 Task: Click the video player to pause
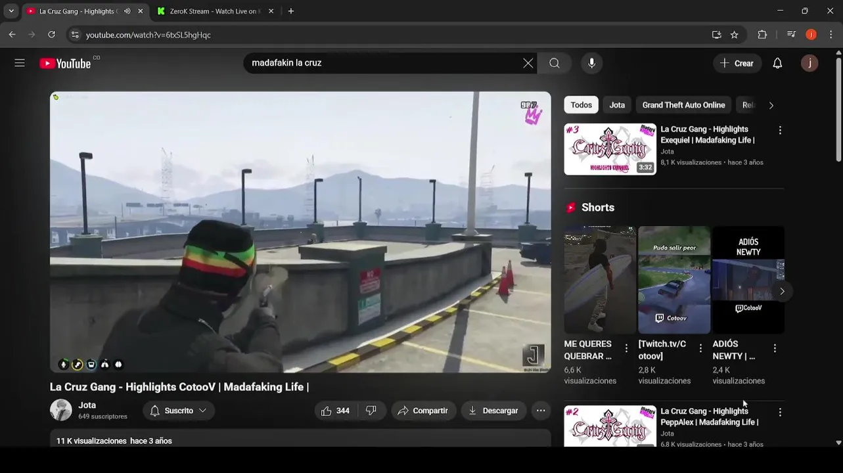300,232
